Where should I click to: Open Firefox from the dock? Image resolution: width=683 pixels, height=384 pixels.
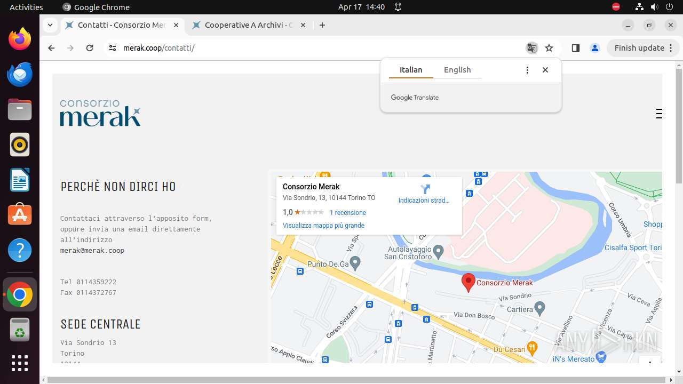pyautogui.click(x=20, y=39)
